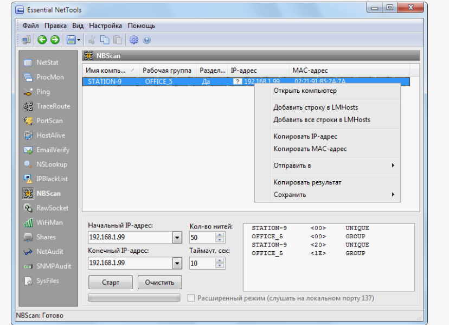Increase Таймаут, сек value

coord(220,260)
